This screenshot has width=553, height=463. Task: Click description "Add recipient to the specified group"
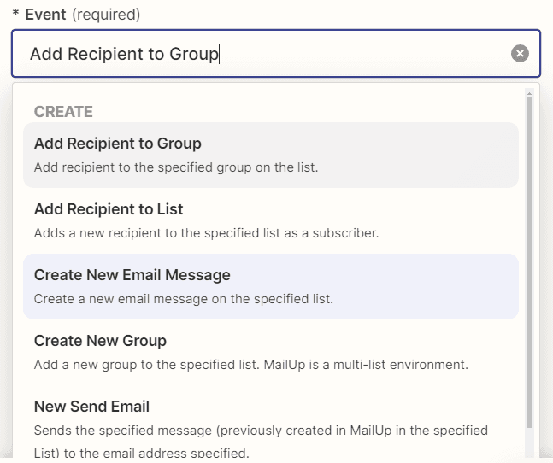[x=176, y=167]
